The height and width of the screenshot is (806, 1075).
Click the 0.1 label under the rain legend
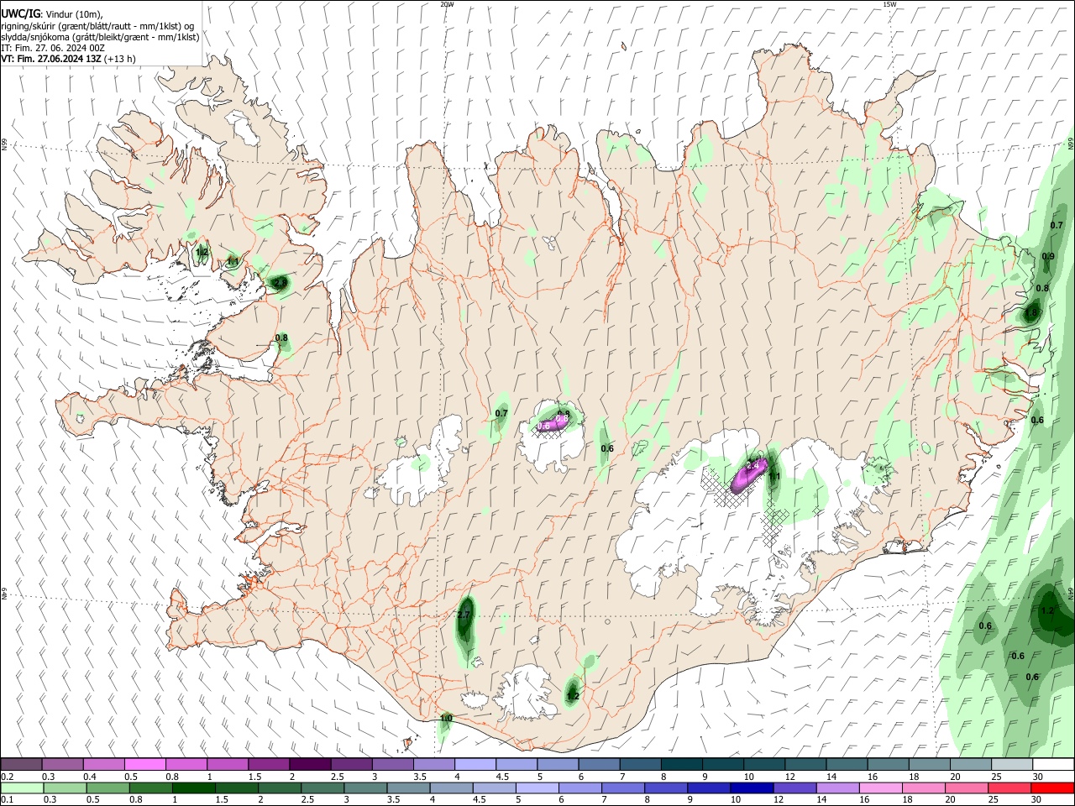pos(6,800)
